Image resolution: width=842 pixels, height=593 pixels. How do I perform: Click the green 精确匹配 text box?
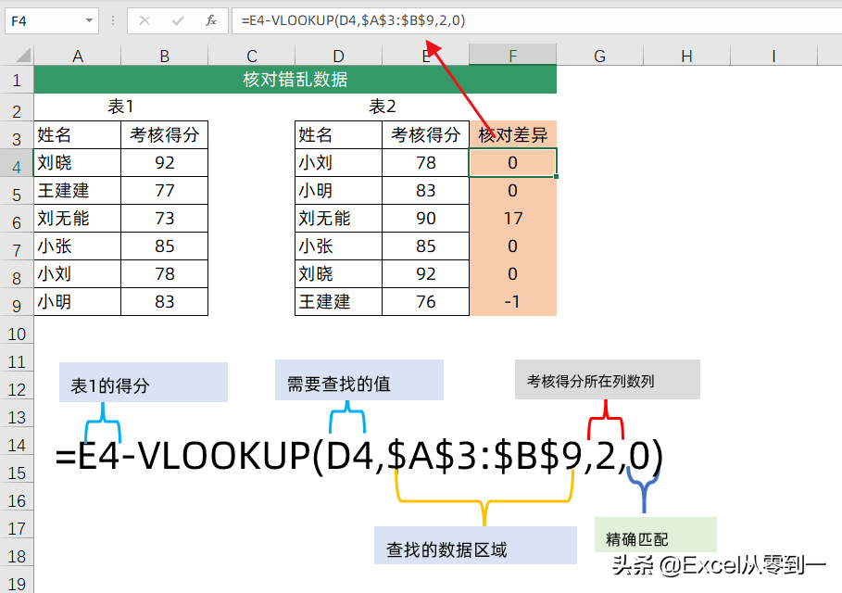click(x=656, y=535)
